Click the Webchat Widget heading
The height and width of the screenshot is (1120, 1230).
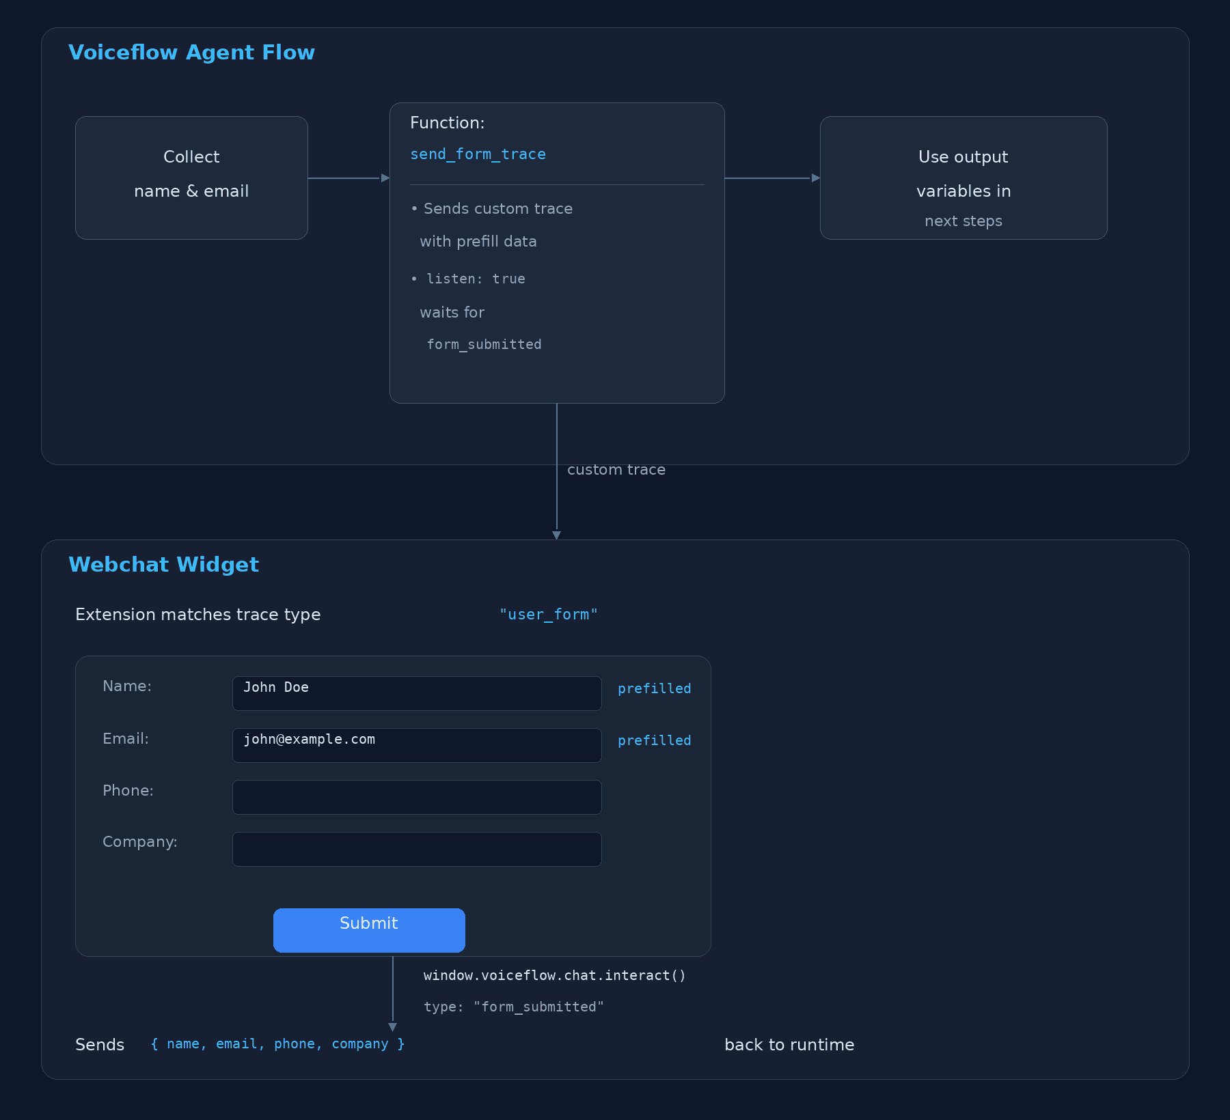pos(163,565)
